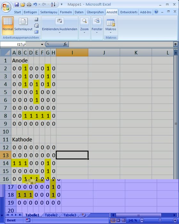Click the status bar Normal view icon
179x224 pixels.
coord(113,220)
